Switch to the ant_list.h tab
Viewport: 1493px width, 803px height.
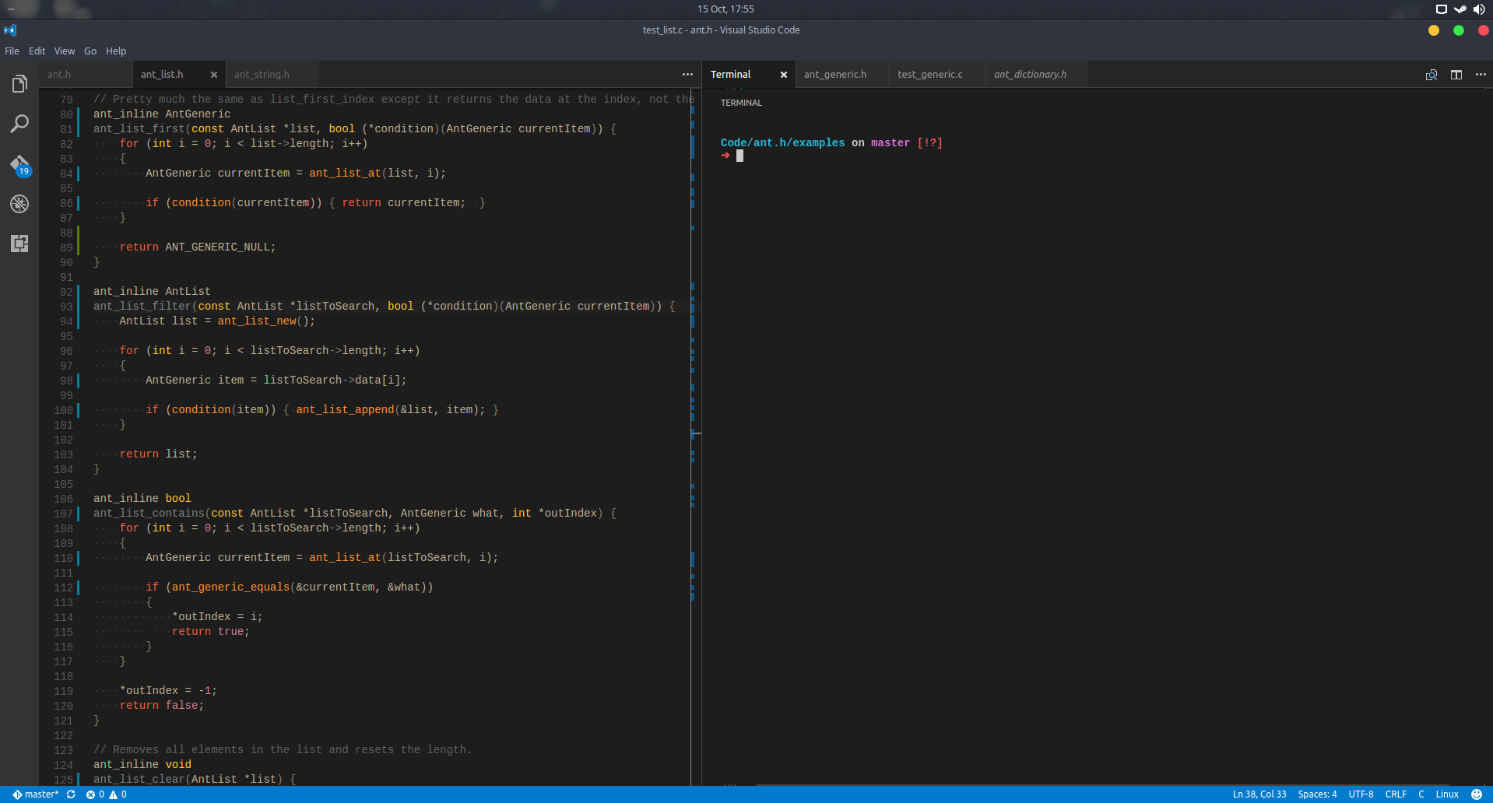(179, 75)
